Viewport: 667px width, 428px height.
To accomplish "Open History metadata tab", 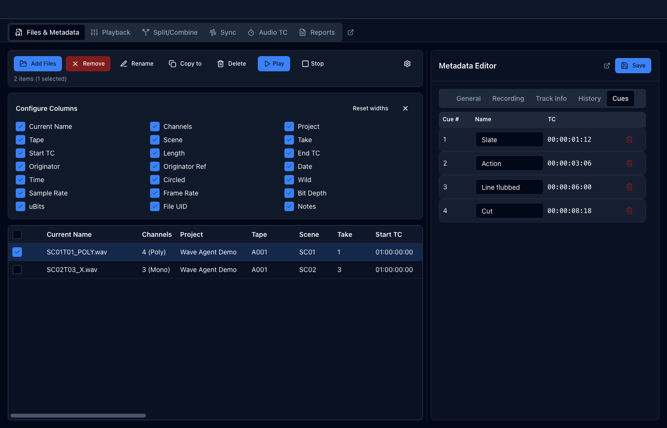I will pos(589,98).
